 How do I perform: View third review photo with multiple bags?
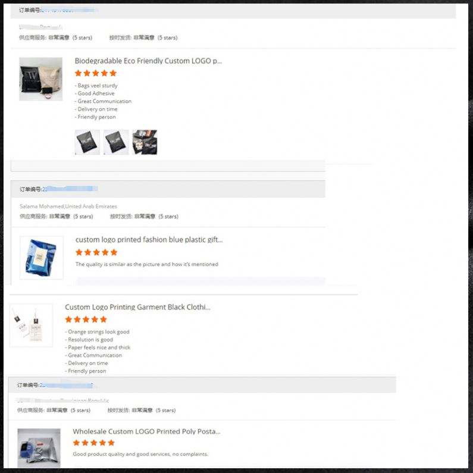[x=145, y=142]
